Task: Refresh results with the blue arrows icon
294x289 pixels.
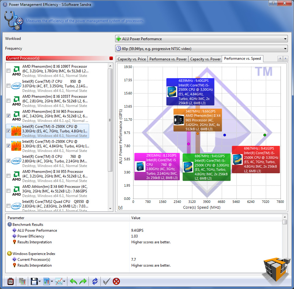Action: pos(95,281)
